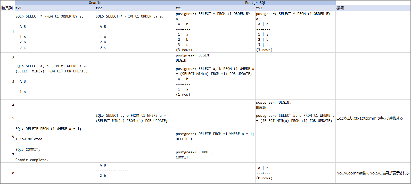Click the PostgreSQL 'DELETE 1' cell
This screenshot has width=411, height=184.
pos(215,136)
